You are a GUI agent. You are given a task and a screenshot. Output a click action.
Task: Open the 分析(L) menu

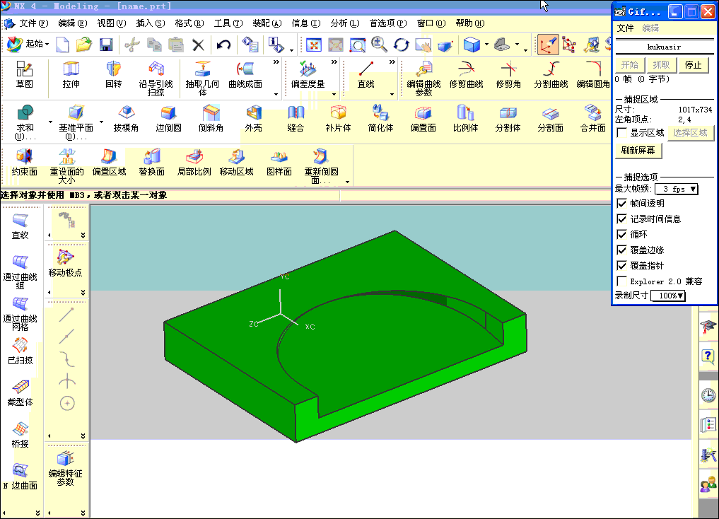point(345,23)
